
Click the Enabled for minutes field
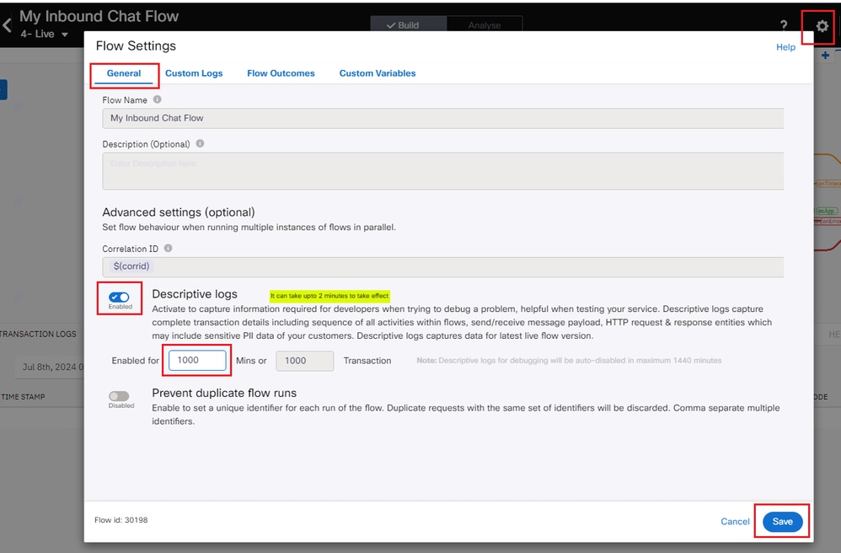click(197, 360)
